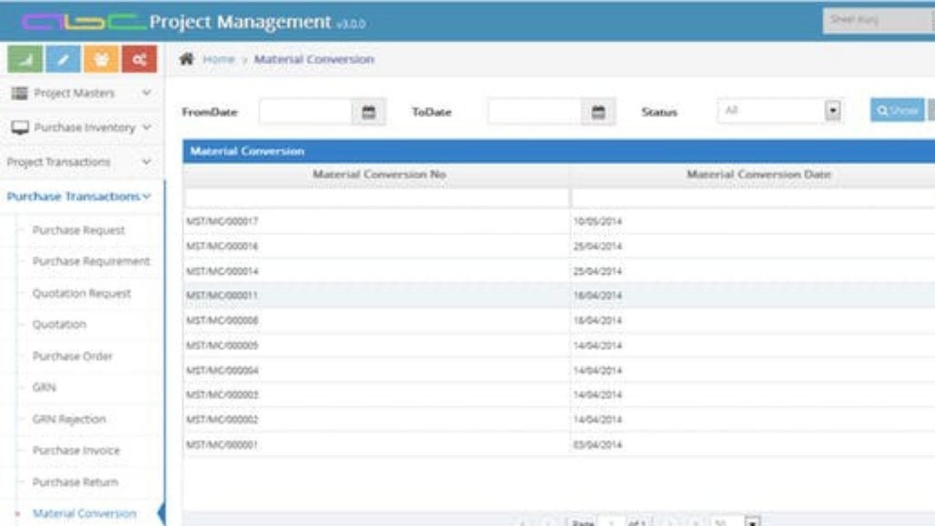
Task: Click the Show search button
Action: (897, 110)
